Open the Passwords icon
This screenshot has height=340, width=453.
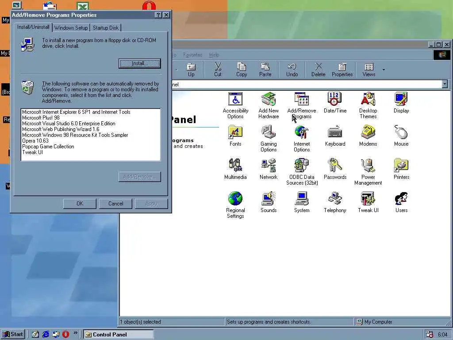335,169
